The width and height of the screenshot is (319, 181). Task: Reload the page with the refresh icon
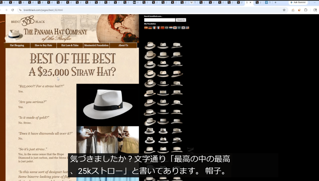[x=12, y=10]
